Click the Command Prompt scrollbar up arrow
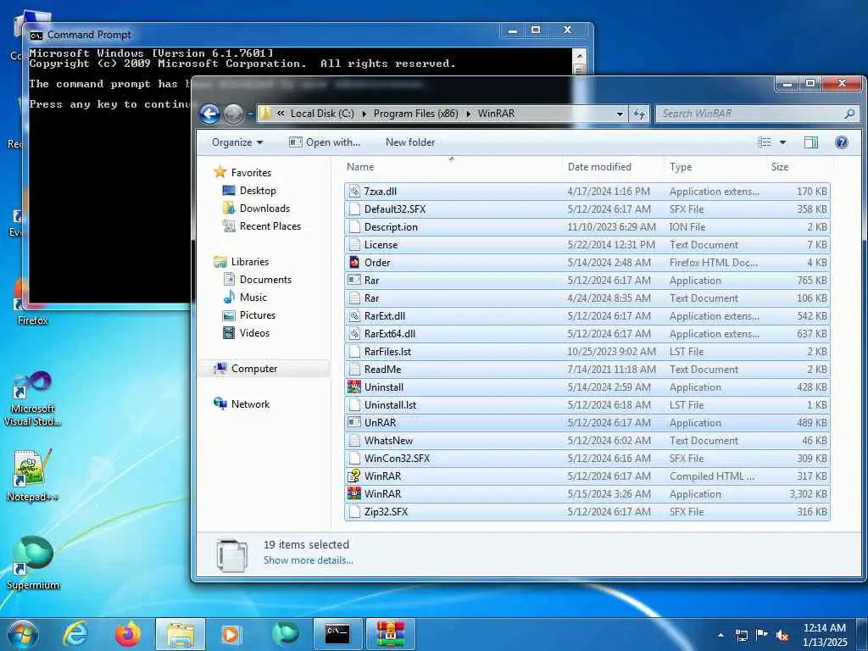The width and height of the screenshot is (868, 651). [x=580, y=55]
